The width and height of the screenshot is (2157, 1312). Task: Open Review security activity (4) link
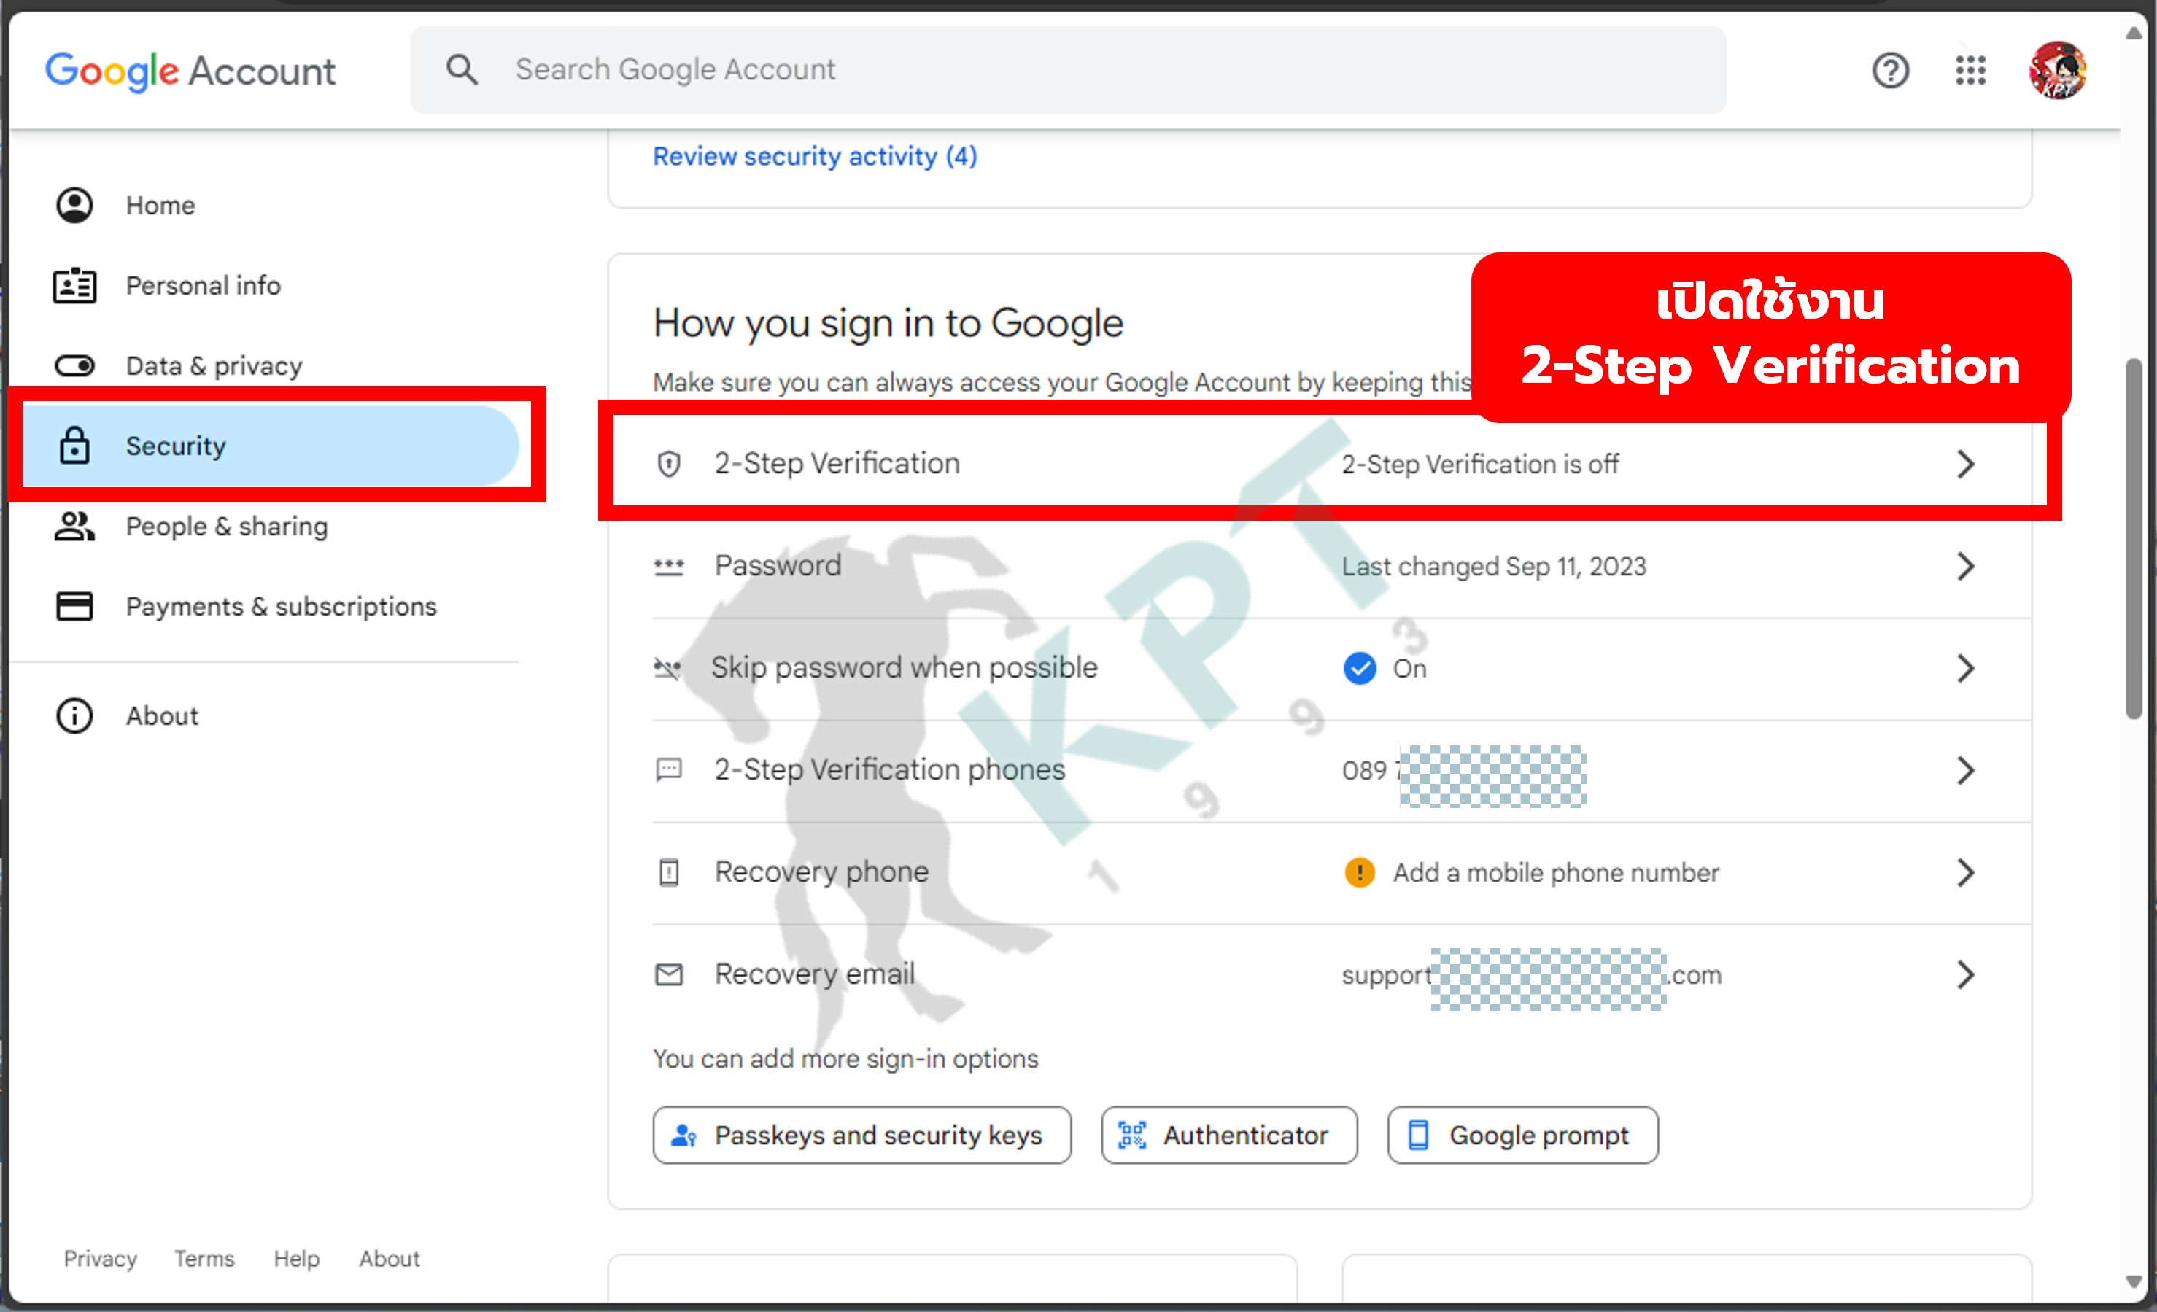815,156
